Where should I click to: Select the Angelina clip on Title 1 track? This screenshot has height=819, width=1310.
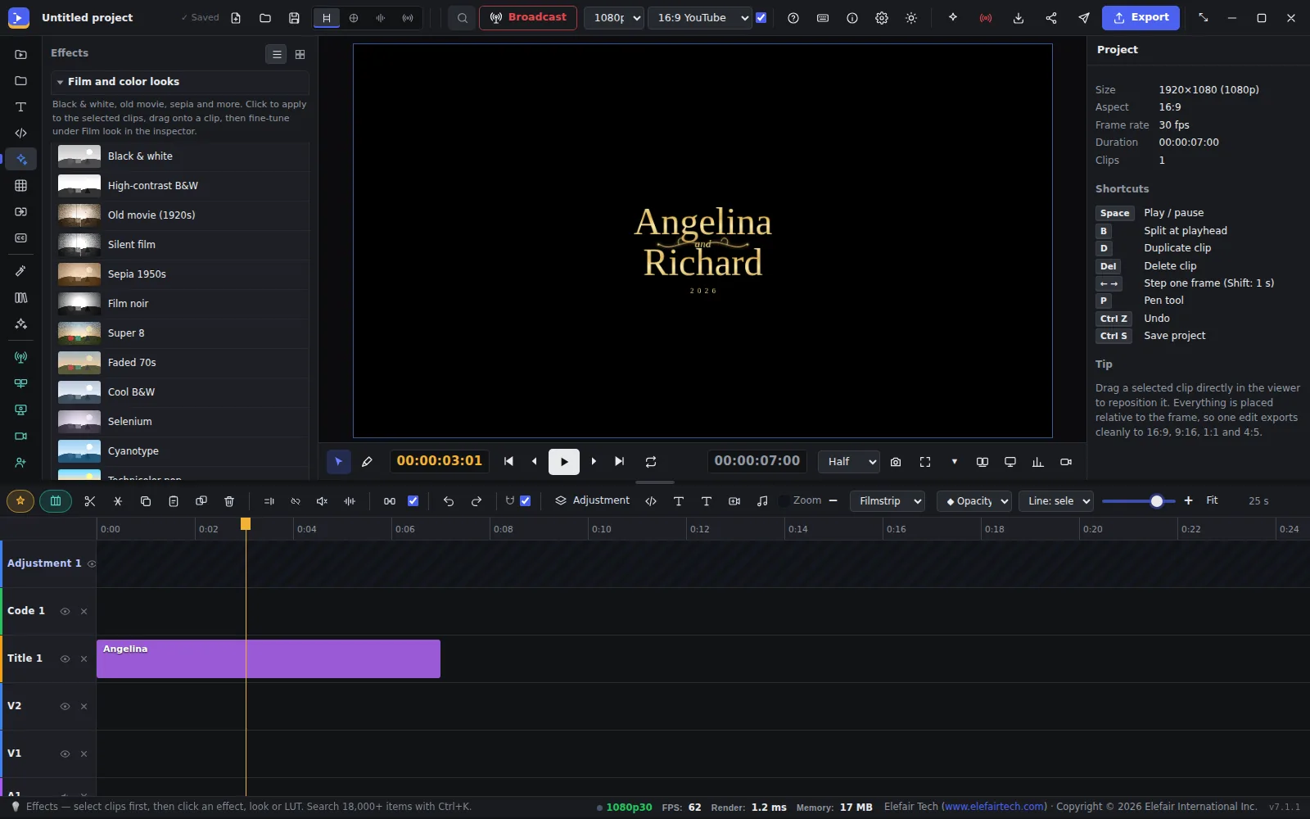[269, 659]
